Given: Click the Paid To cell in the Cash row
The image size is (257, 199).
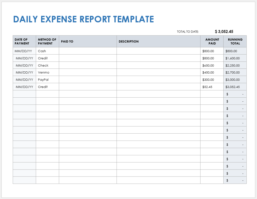Looking at the screenshot, I should click(x=88, y=51).
